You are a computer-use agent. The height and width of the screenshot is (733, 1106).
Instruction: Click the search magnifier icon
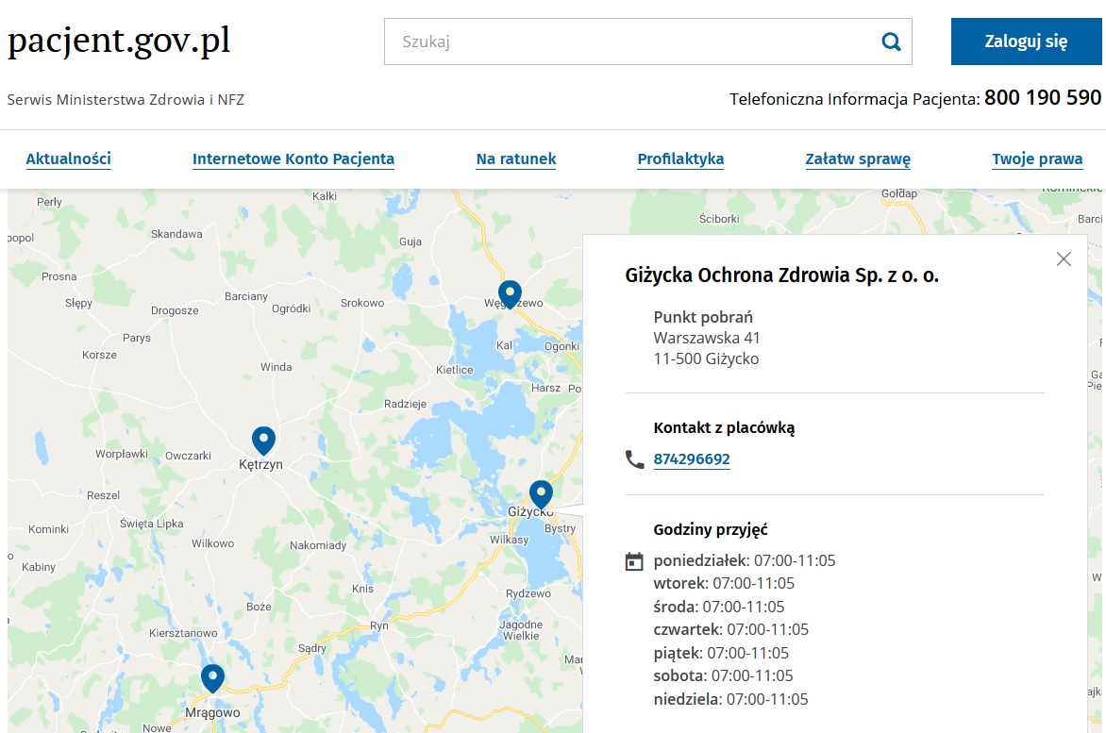coord(891,42)
